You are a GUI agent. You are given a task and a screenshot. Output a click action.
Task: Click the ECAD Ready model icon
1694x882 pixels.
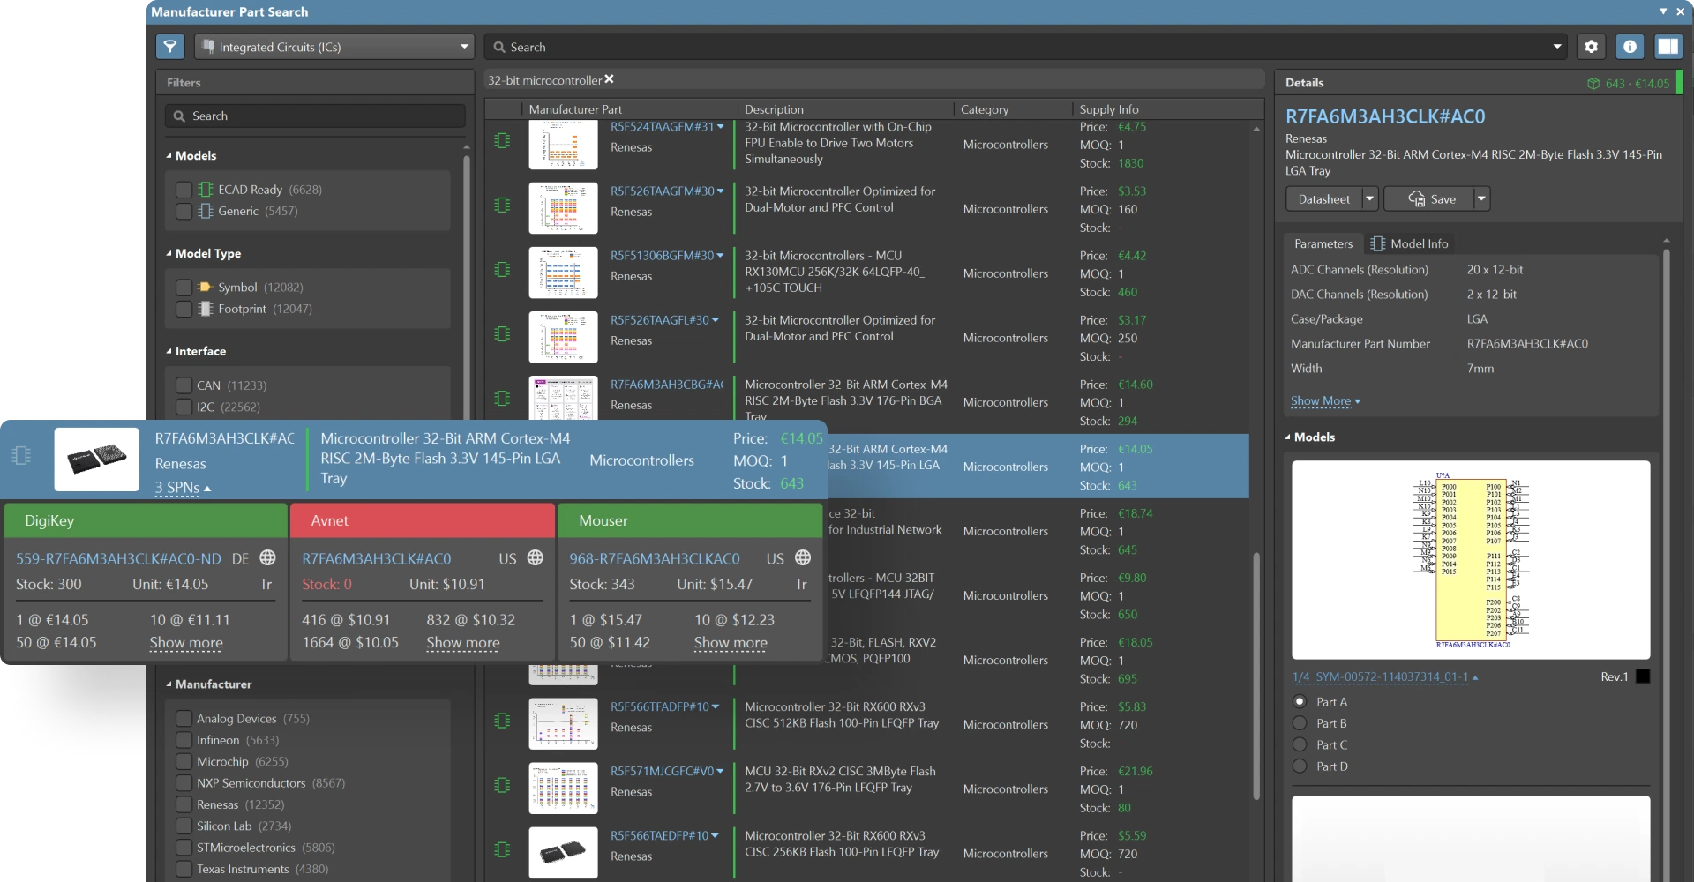point(206,190)
